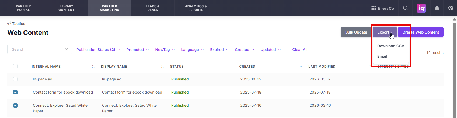
Task: Open Contact form for ebook download internal name
Action: pos(63,92)
